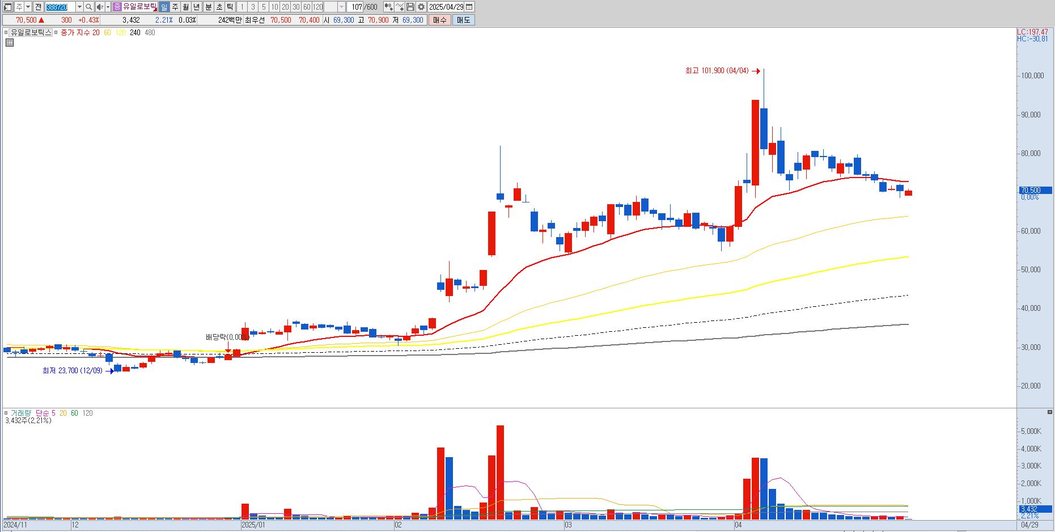This screenshot has width=1055, height=532.
Task: Switch chart to 년 yearly period
Action: click(196, 7)
